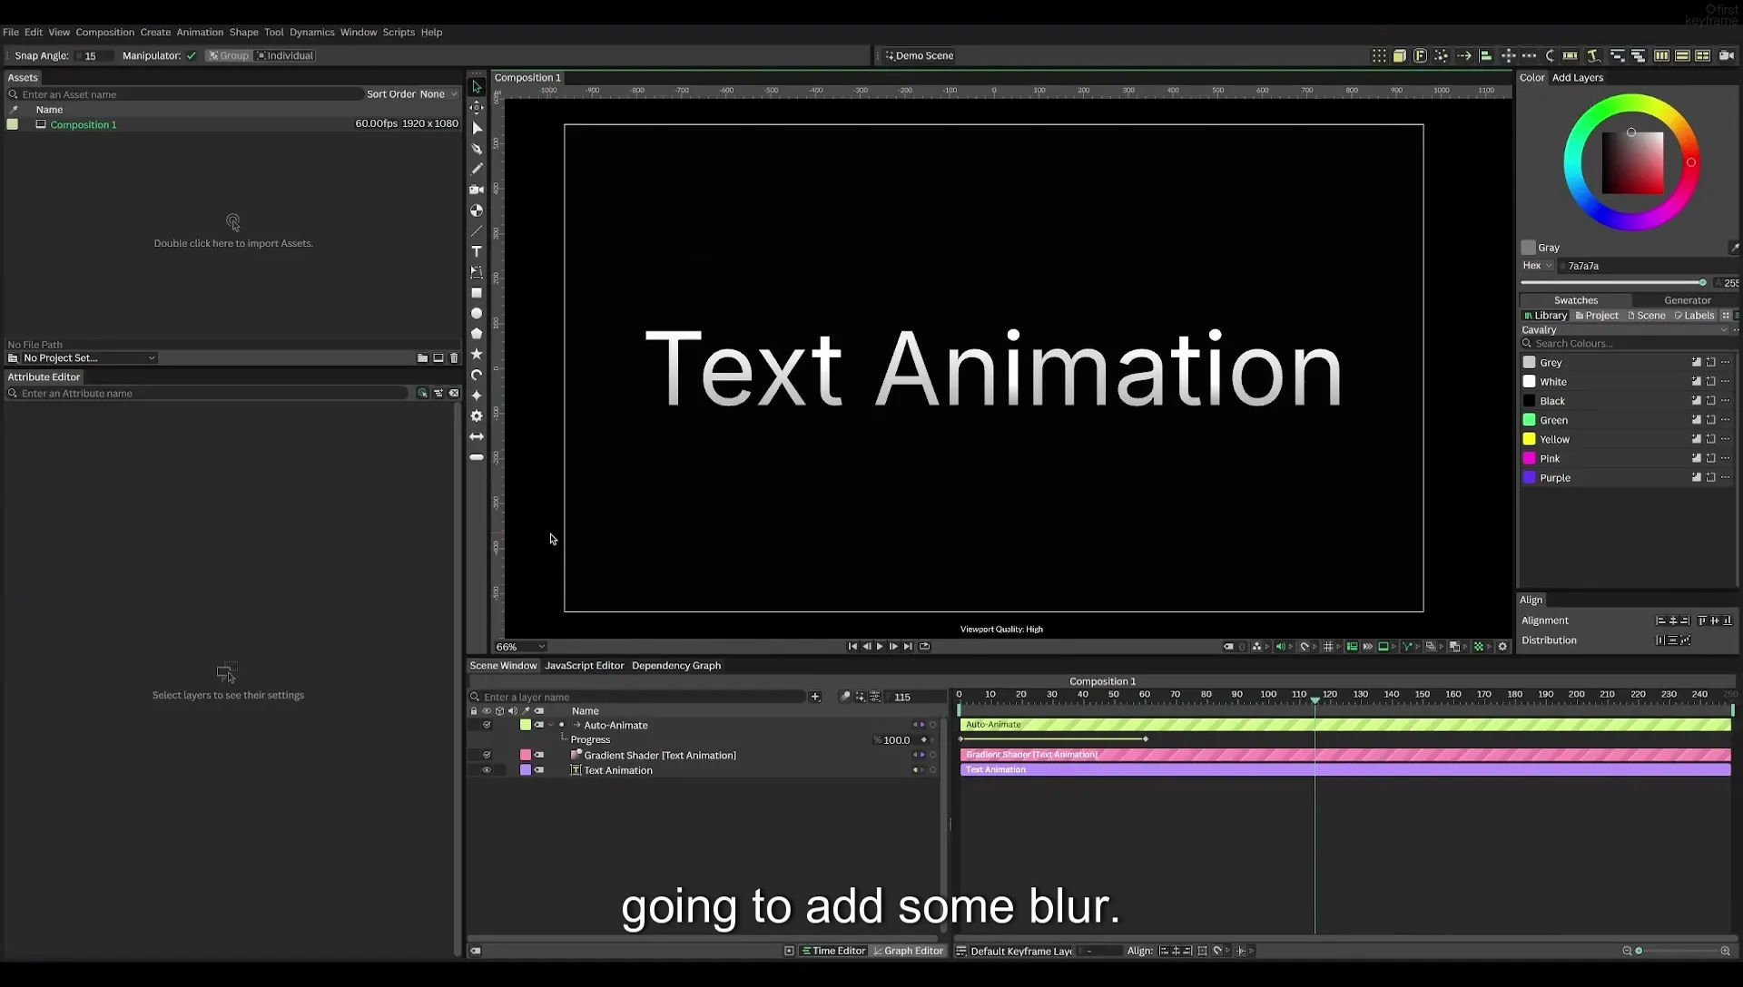Select the Pen tool
This screenshot has height=987, width=1743.
pos(476,149)
